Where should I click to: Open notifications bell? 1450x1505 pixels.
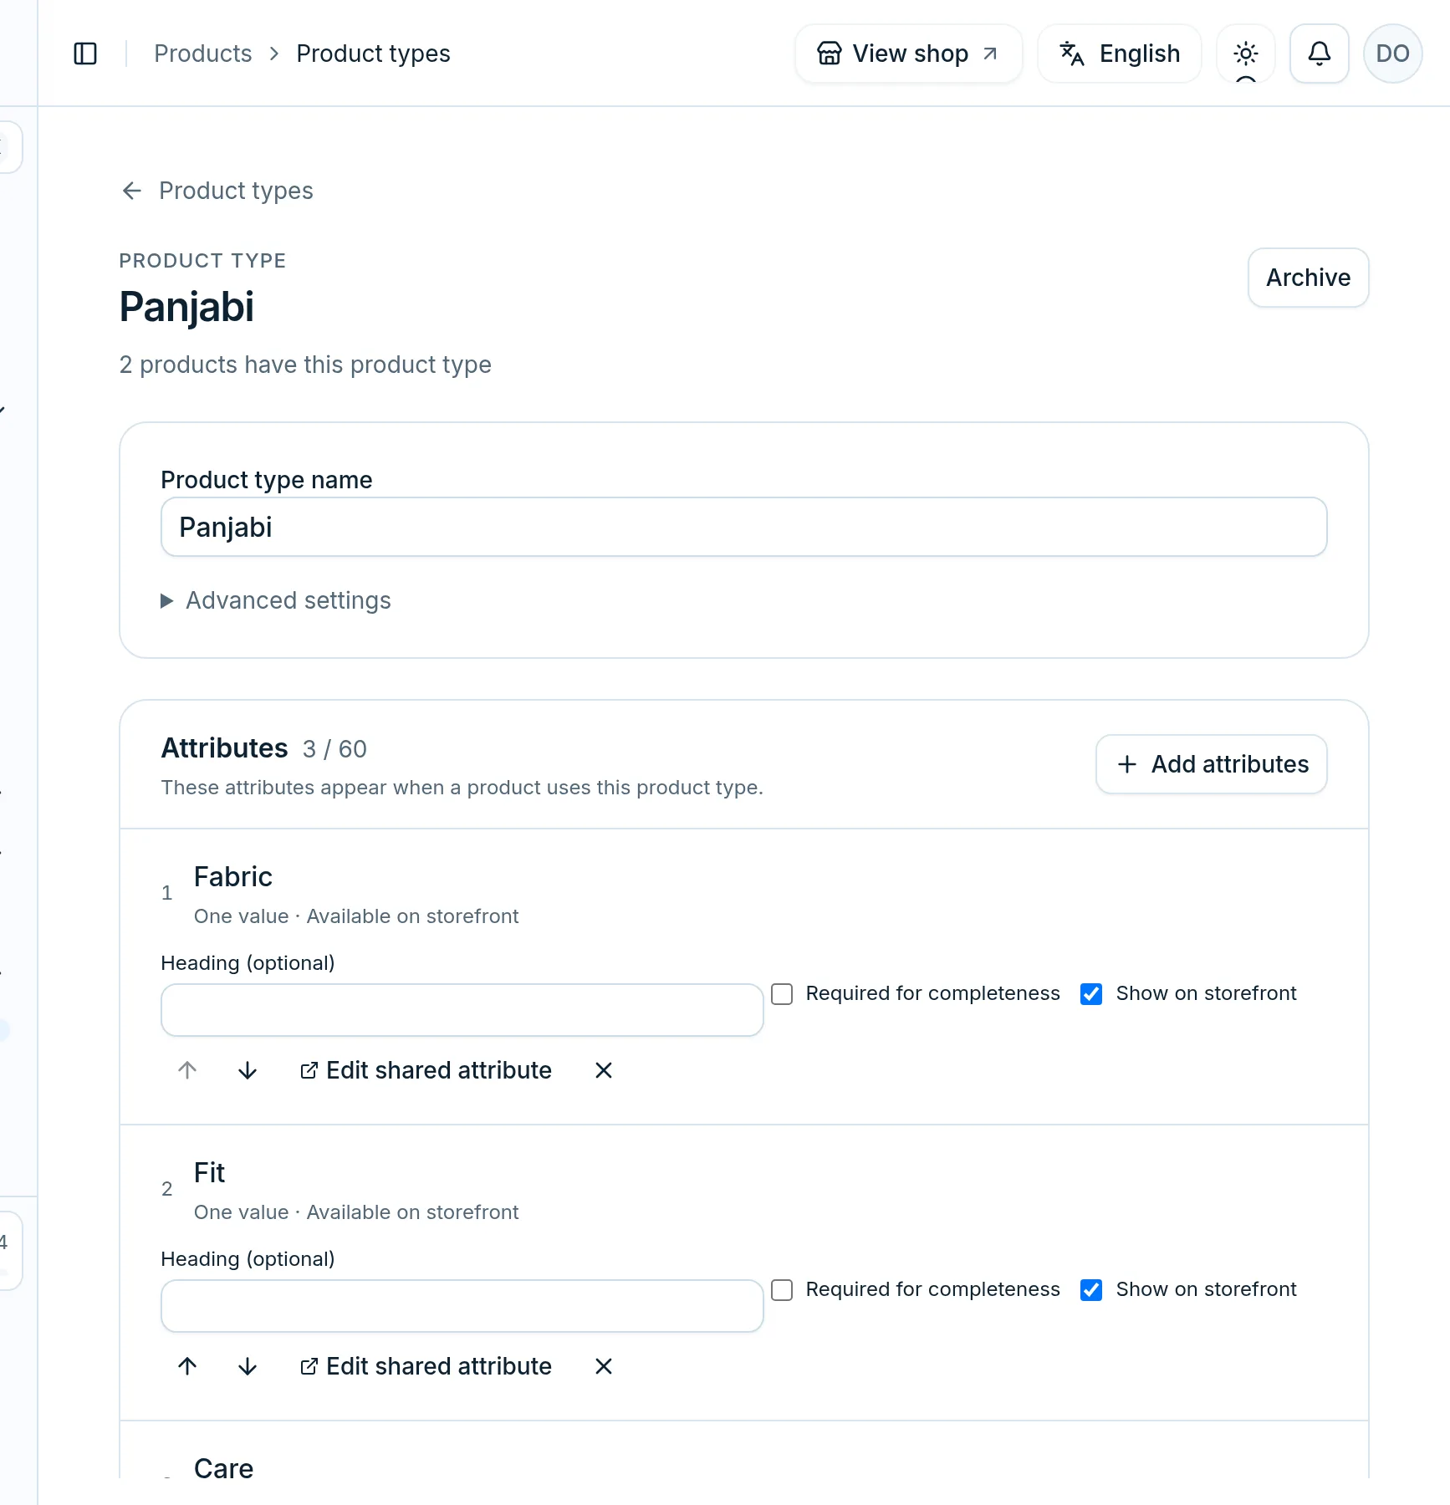click(1319, 54)
